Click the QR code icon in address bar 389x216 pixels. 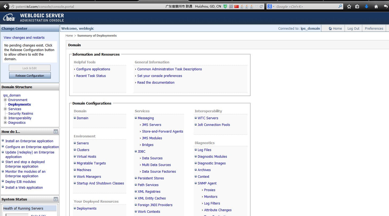231,6
